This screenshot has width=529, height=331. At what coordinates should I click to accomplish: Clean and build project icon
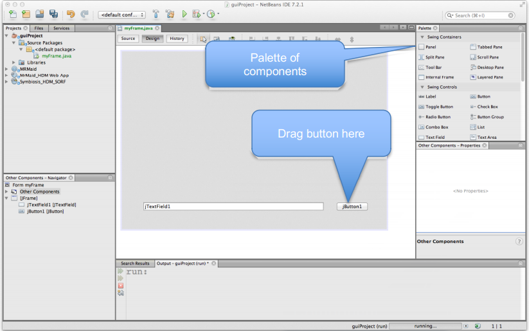pyautogui.click(x=170, y=14)
